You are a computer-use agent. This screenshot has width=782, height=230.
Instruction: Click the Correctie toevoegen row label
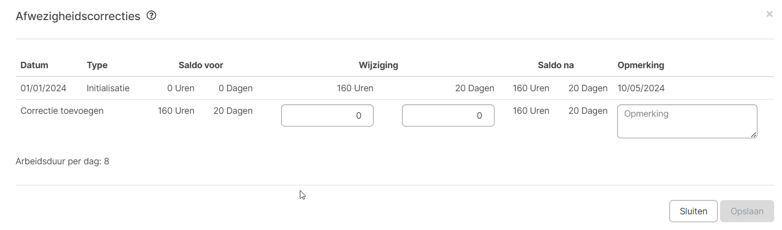pos(62,111)
